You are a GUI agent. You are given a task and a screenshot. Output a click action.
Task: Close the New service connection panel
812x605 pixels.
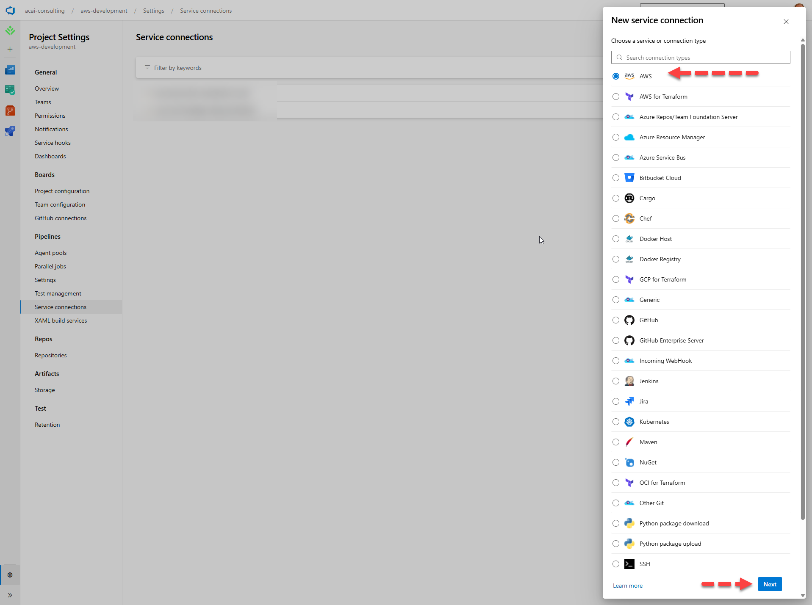pos(786,22)
